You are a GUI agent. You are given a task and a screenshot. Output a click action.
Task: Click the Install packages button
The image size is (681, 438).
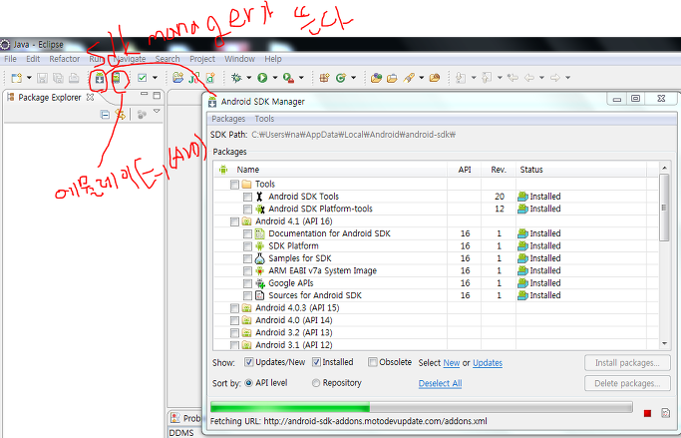pyautogui.click(x=627, y=363)
